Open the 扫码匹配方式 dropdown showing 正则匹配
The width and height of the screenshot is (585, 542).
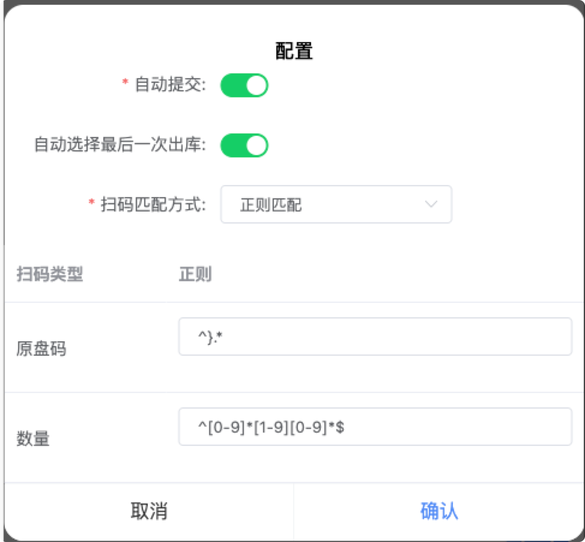click(336, 205)
